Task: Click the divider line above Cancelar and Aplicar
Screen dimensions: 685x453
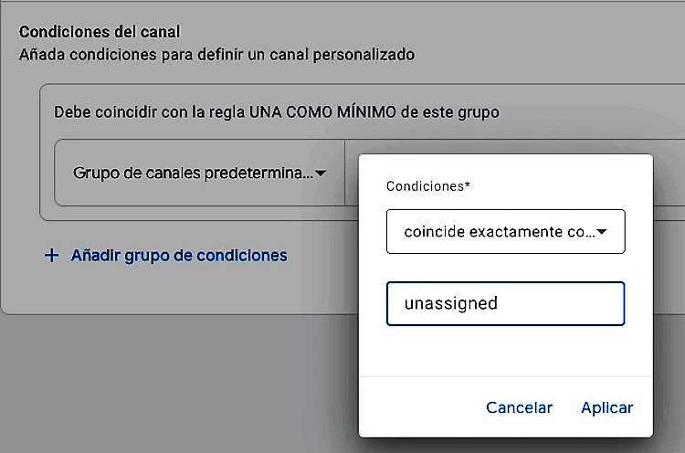Action: pyautogui.click(x=505, y=375)
